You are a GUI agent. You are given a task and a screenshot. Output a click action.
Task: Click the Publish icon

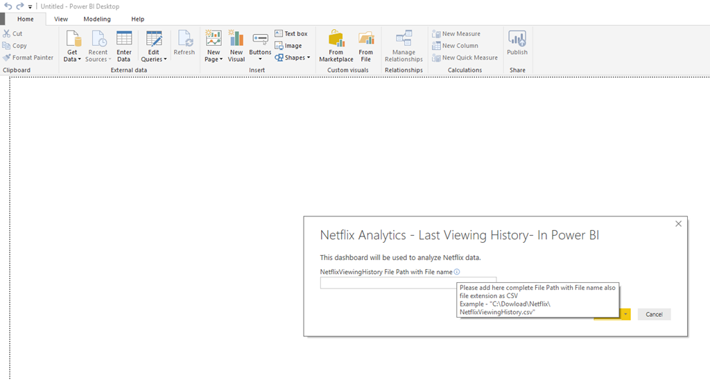(517, 39)
